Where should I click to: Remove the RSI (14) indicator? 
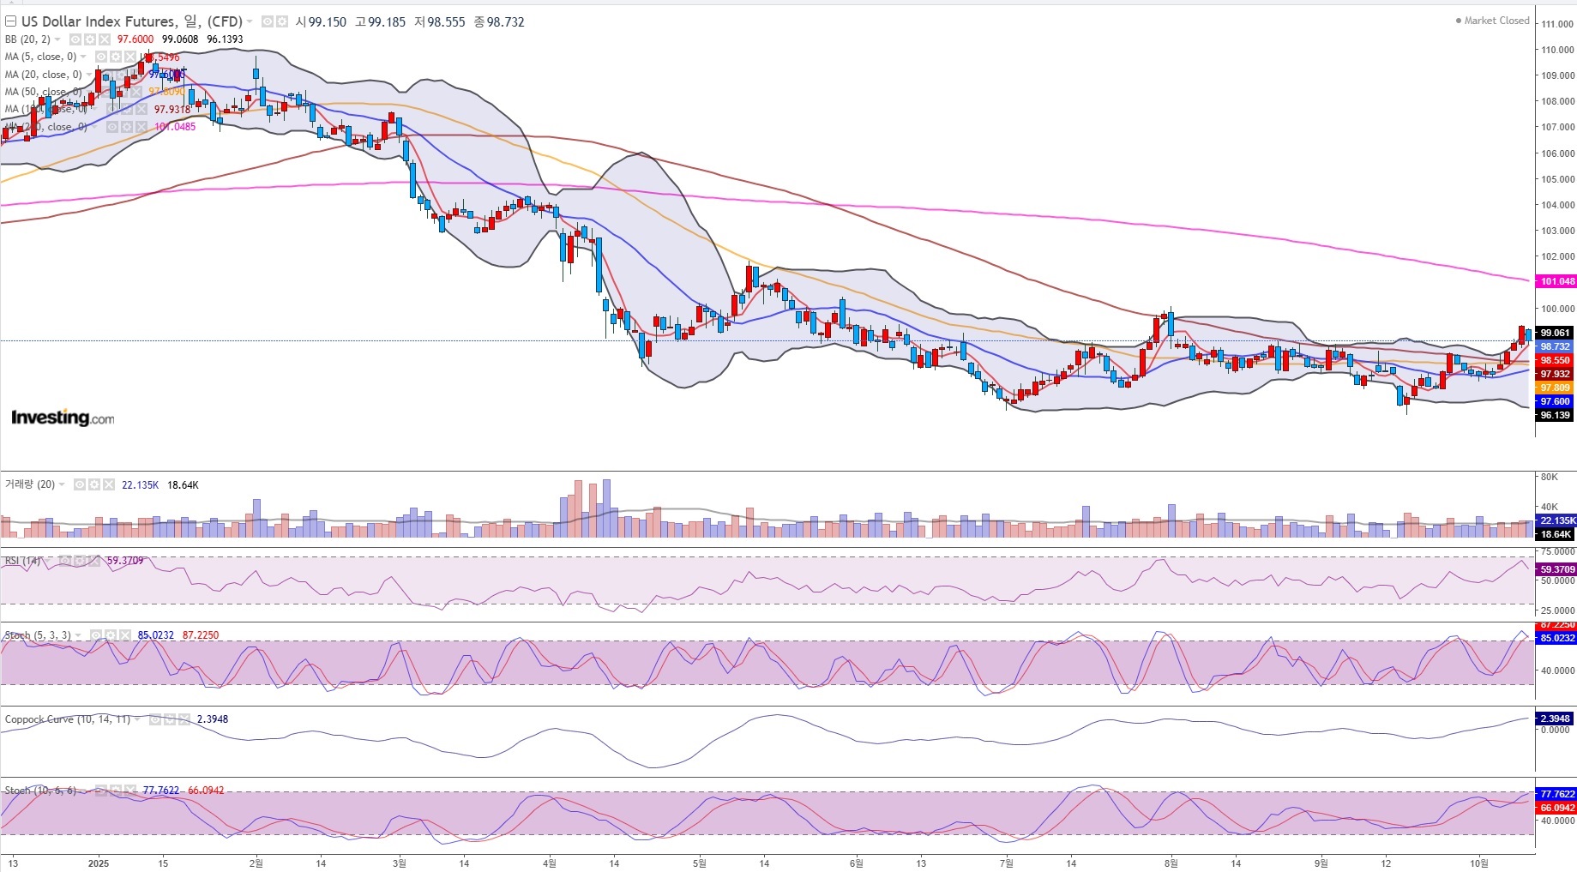click(x=93, y=561)
